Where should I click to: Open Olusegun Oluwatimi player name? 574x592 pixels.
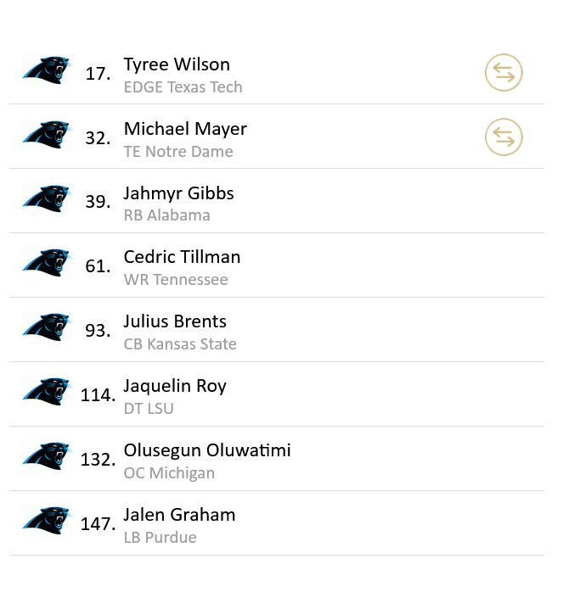(x=207, y=450)
